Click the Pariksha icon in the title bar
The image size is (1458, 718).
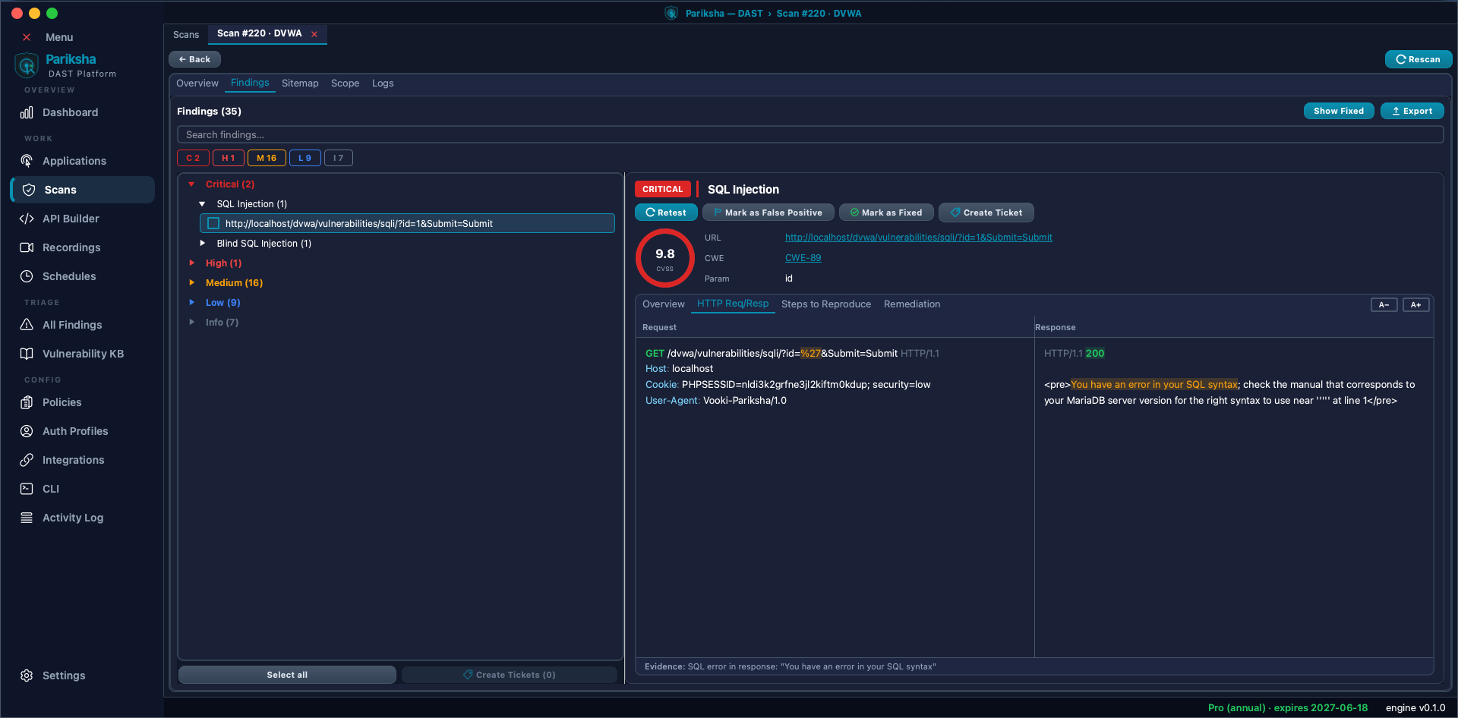pos(671,13)
